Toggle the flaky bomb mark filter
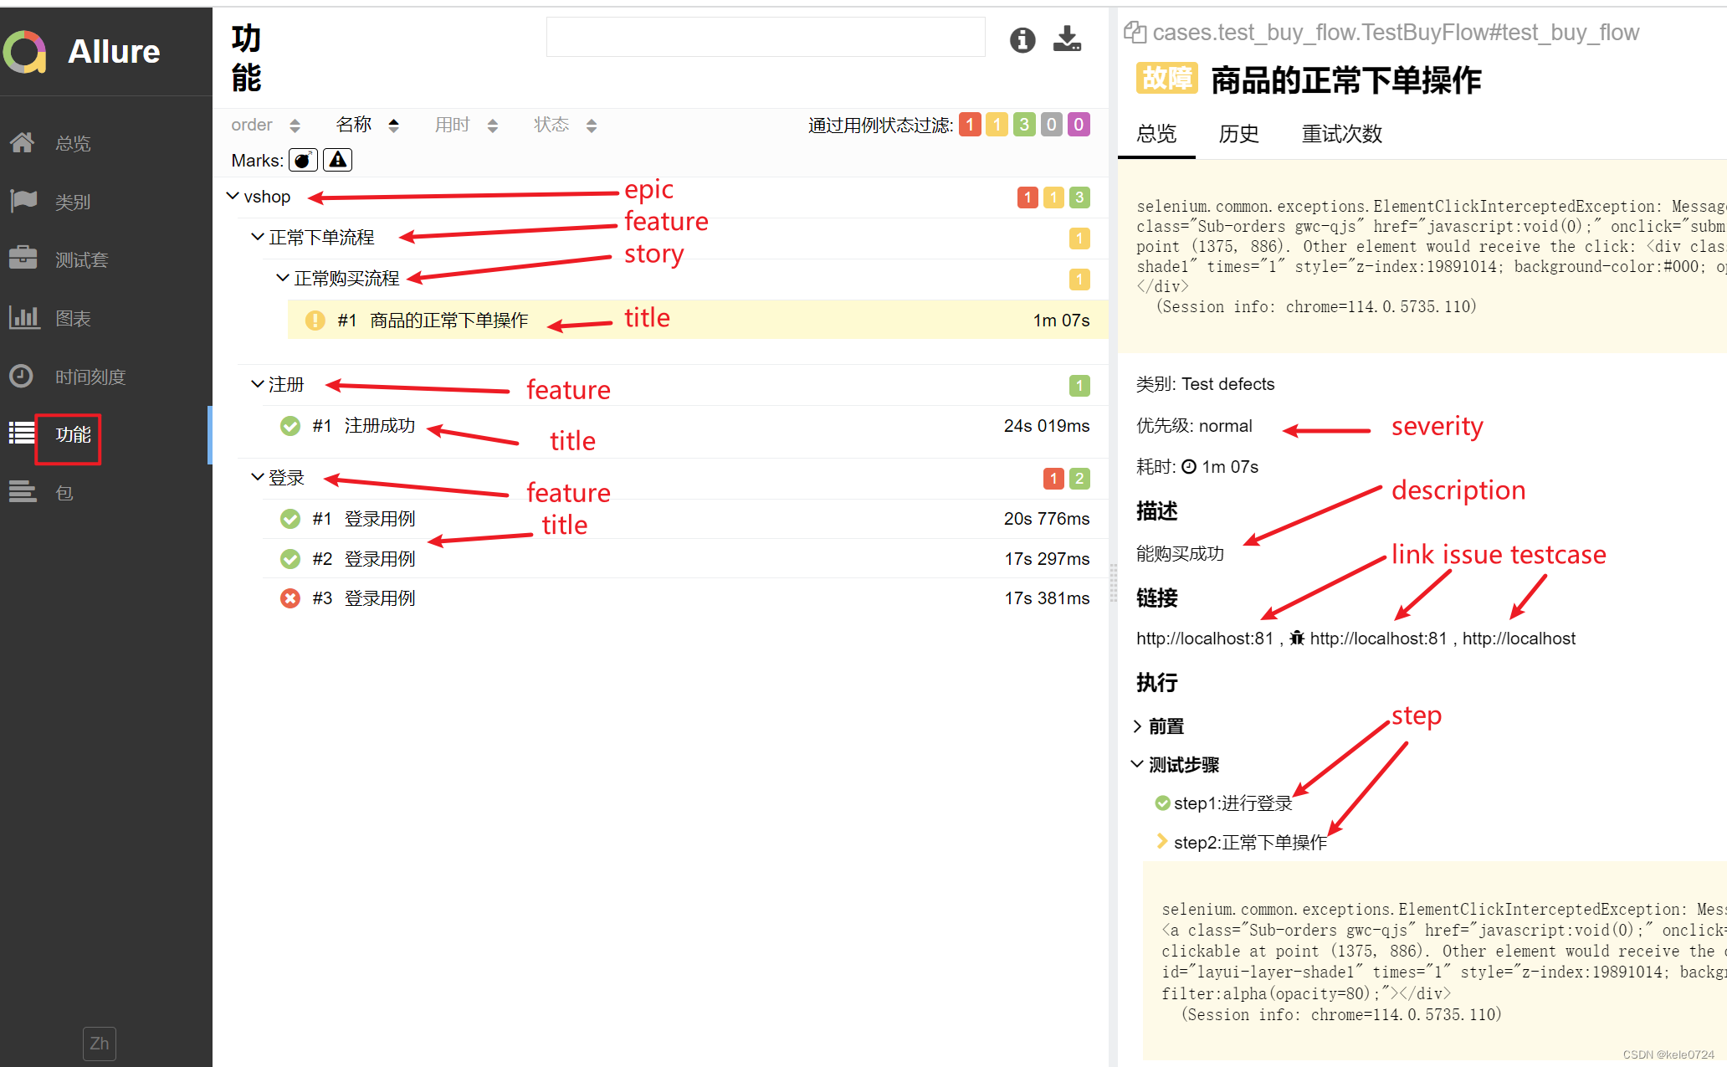The image size is (1727, 1067). pyautogui.click(x=303, y=160)
